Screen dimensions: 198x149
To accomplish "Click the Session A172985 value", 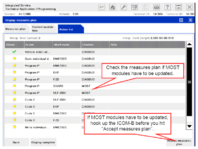I will [x=25, y=14].
